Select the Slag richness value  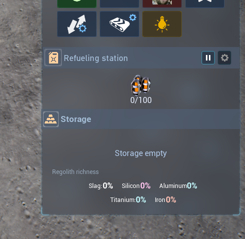(x=108, y=185)
